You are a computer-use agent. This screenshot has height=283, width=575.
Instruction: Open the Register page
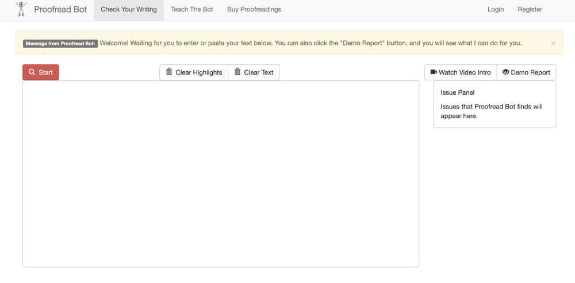pyautogui.click(x=530, y=10)
